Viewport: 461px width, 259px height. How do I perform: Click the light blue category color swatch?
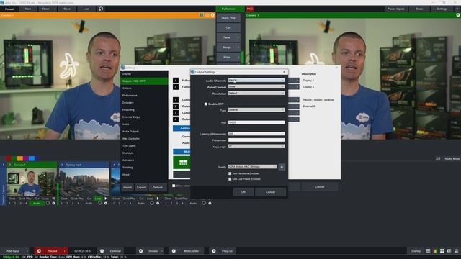click(32, 158)
